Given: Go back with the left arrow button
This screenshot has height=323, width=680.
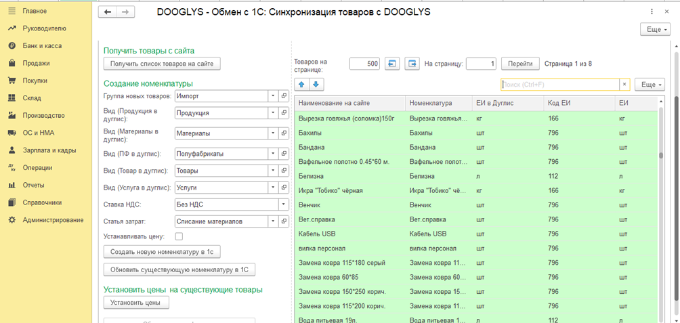Looking at the screenshot, I should pos(108,12).
